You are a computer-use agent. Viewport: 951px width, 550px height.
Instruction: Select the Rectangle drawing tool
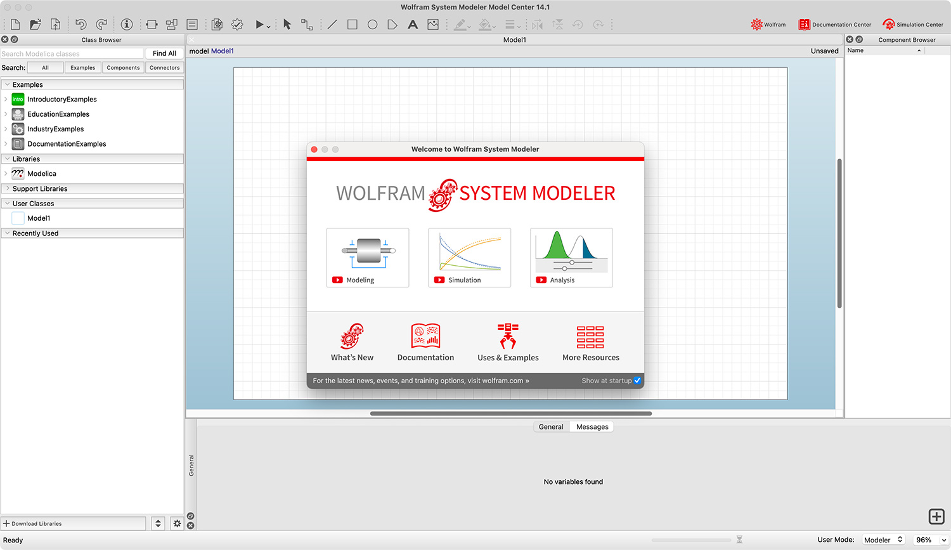pos(353,24)
